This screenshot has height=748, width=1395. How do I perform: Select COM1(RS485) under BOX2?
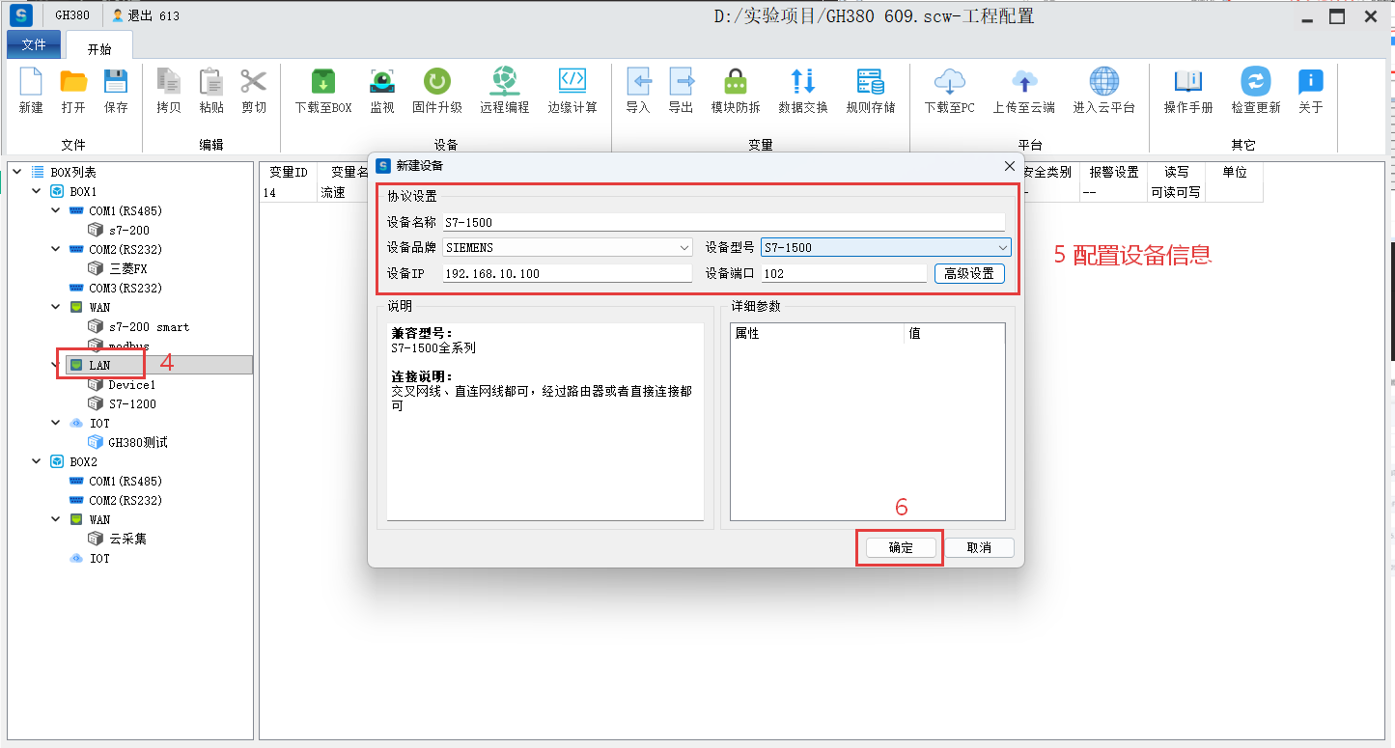[126, 481]
